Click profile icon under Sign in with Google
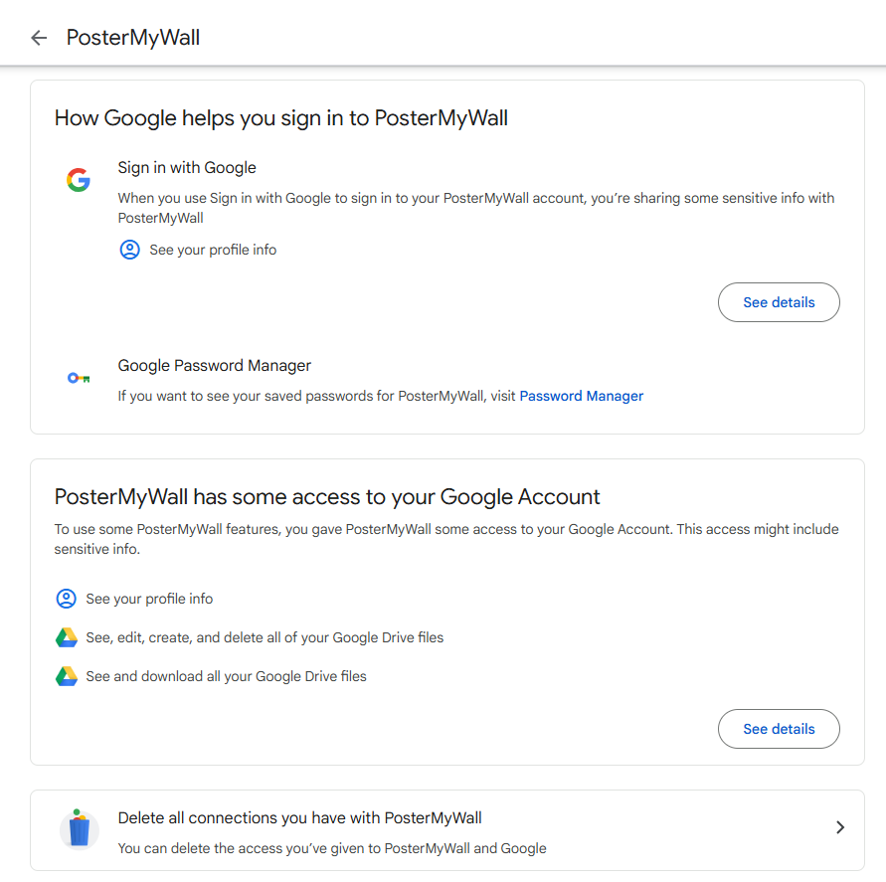886x882 pixels. pos(130,250)
